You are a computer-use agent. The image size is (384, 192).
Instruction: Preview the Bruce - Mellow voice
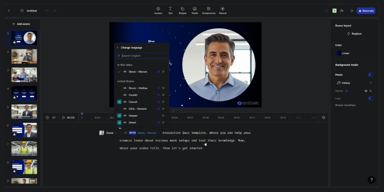[164, 88]
